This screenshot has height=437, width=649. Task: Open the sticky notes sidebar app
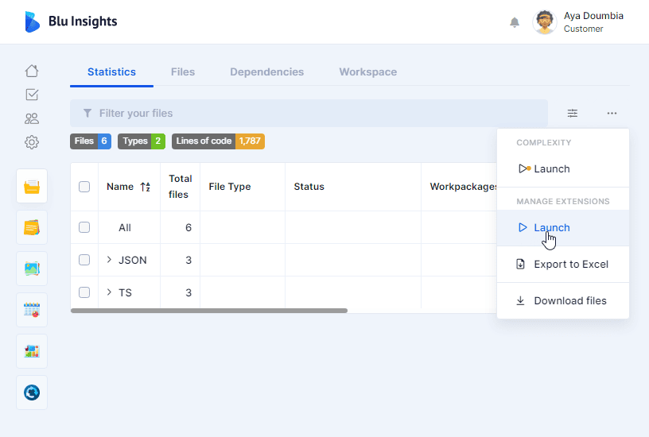tap(32, 228)
